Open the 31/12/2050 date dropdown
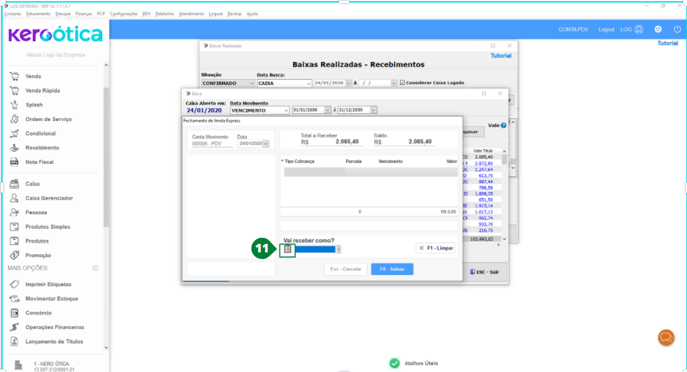The image size is (687, 372). 374,110
